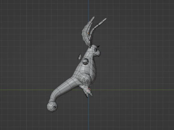Click the small cone spike on the back
This screenshot has width=174, height=130.
pyautogui.click(x=80, y=57)
